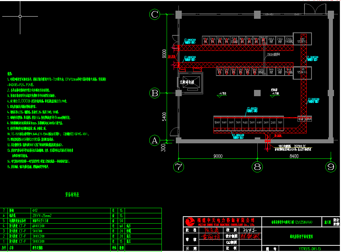Select cabinet 11AA in the top row
This screenshot has height=252, width=341.
[205, 40]
